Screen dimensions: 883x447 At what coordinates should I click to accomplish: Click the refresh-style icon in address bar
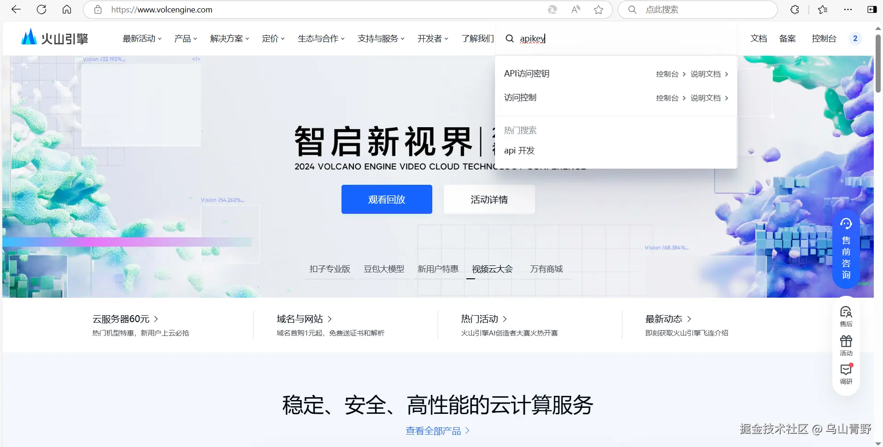click(552, 10)
